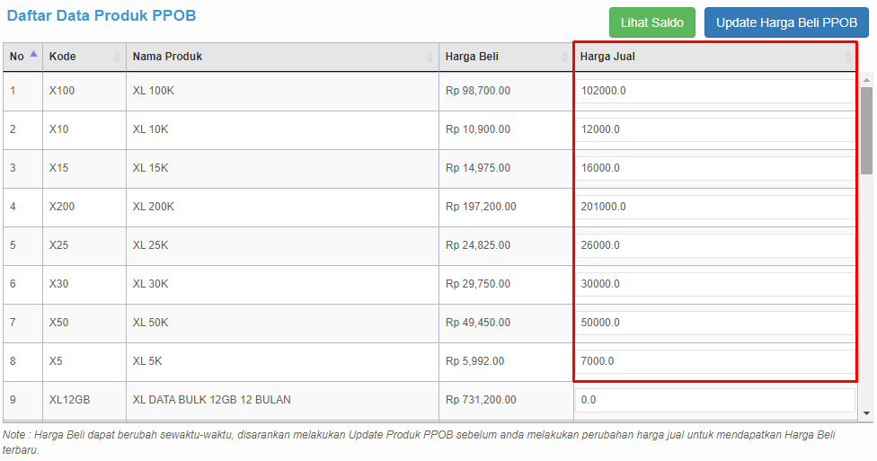
Task: Select the X25 code cell
Action: point(84,245)
